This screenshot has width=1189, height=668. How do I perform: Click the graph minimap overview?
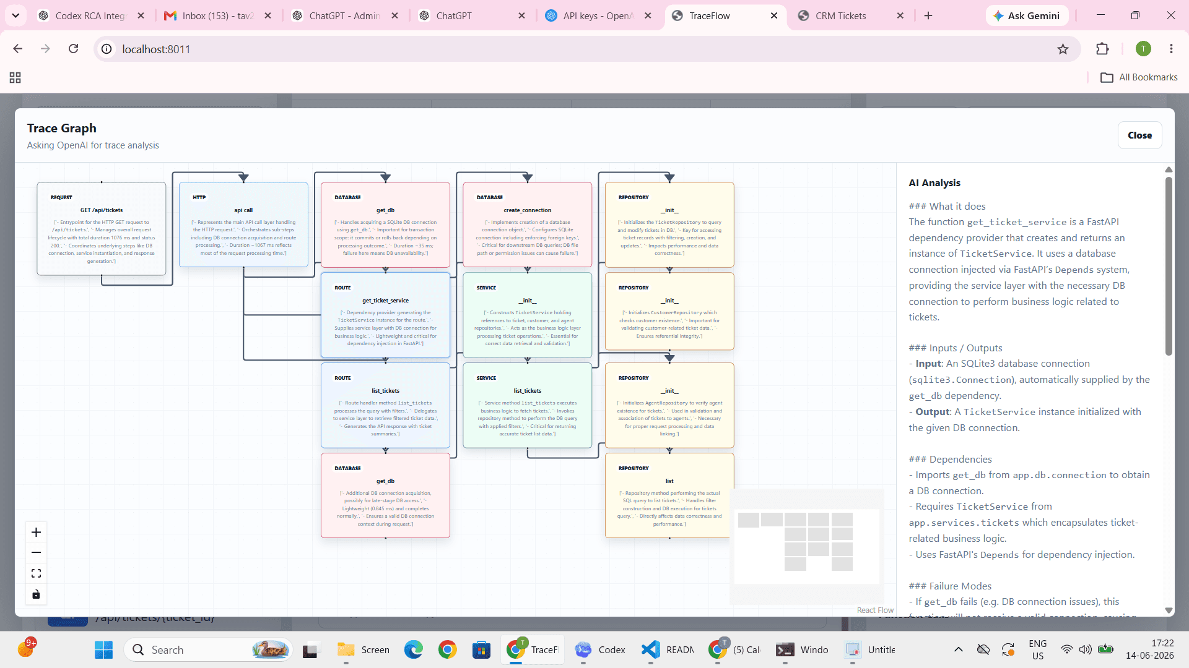(x=806, y=547)
